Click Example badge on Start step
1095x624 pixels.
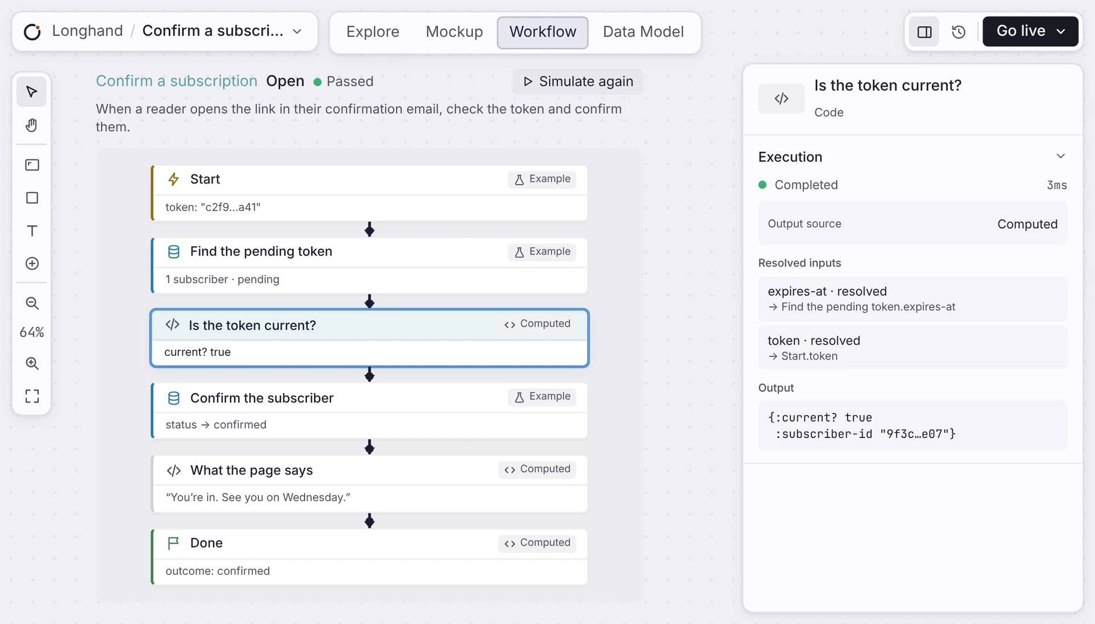click(x=542, y=179)
